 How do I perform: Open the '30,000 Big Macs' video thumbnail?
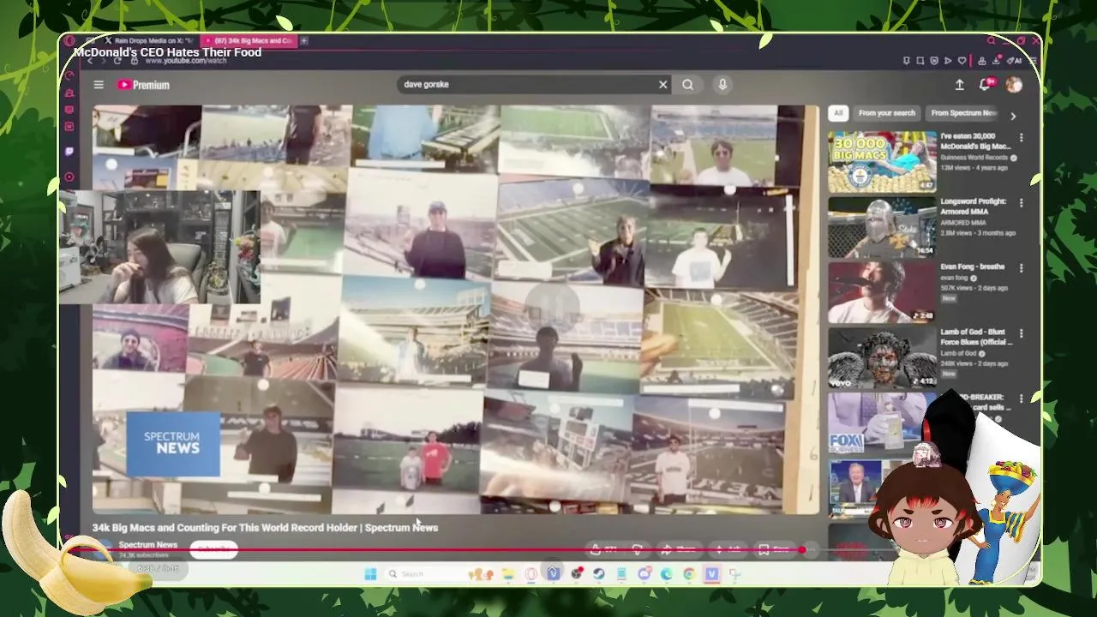coord(882,161)
